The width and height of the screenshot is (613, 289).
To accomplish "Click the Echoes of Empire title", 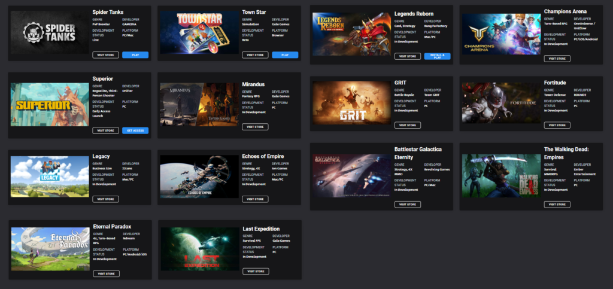I will tap(263, 157).
